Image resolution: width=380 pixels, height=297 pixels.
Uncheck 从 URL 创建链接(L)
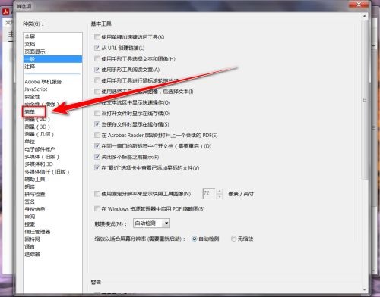point(97,48)
